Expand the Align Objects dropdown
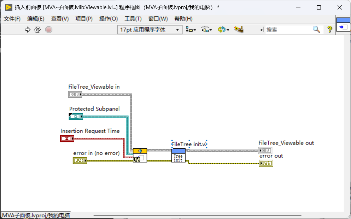Screen dimensions: 351x219 (x=191, y=30)
